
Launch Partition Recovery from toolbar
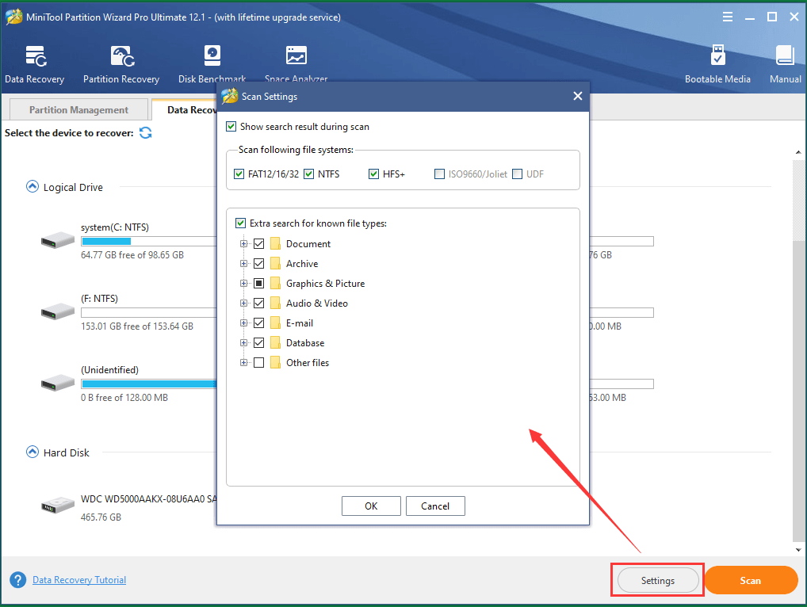121,64
